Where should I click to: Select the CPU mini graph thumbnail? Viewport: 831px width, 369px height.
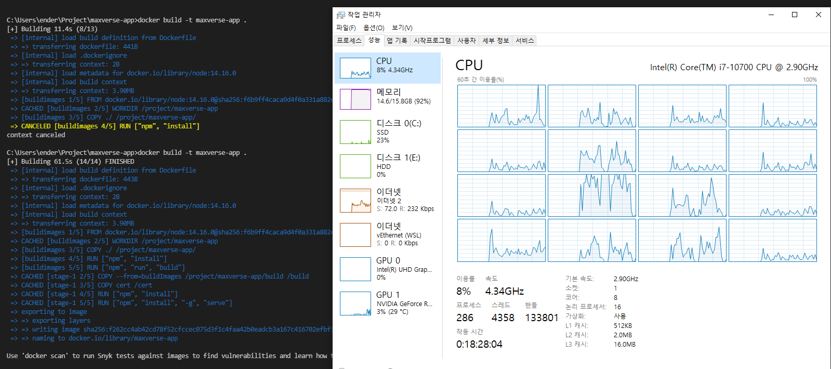click(x=355, y=68)
